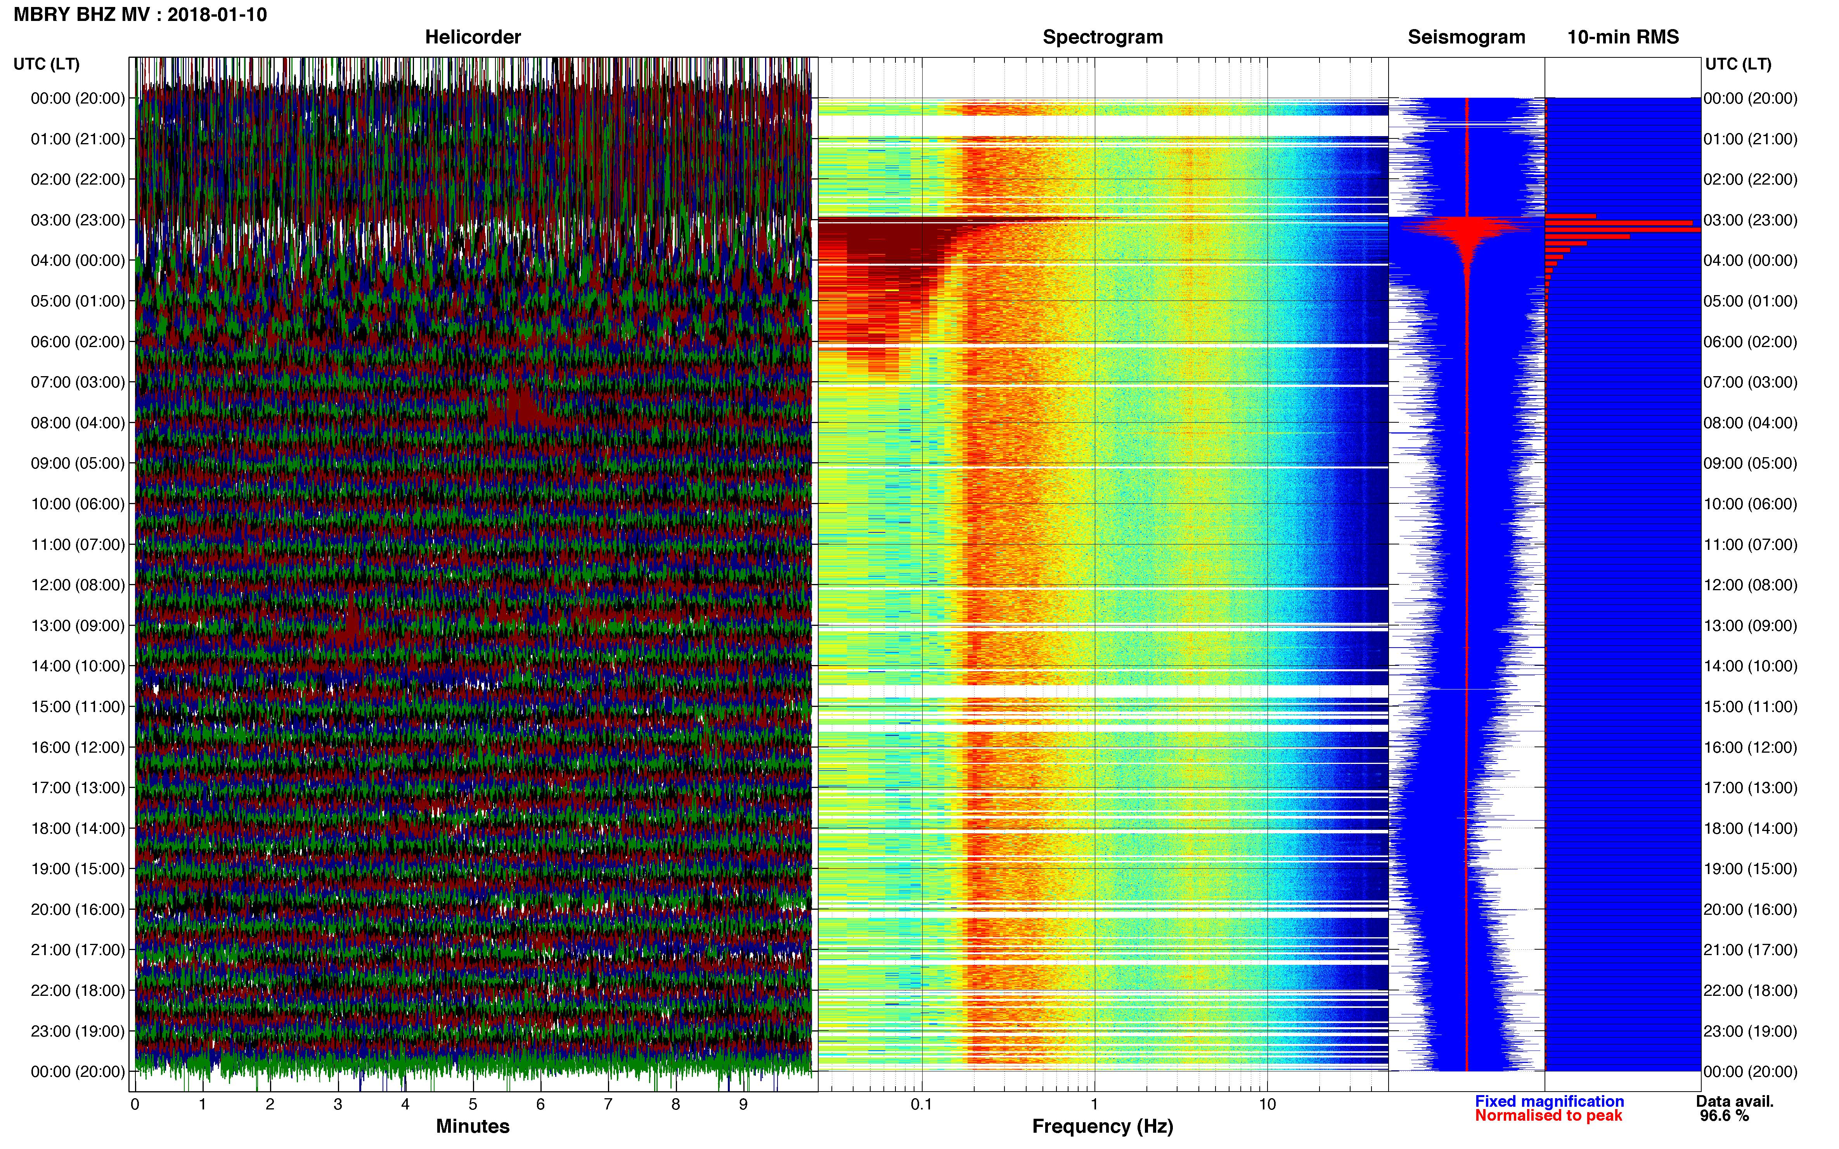Image resolution: width=1839 pixels, height=1149 pixels.
Task: Click the wide white spectrogram data gap near 14:40
Action: (x=1102, y=691)
